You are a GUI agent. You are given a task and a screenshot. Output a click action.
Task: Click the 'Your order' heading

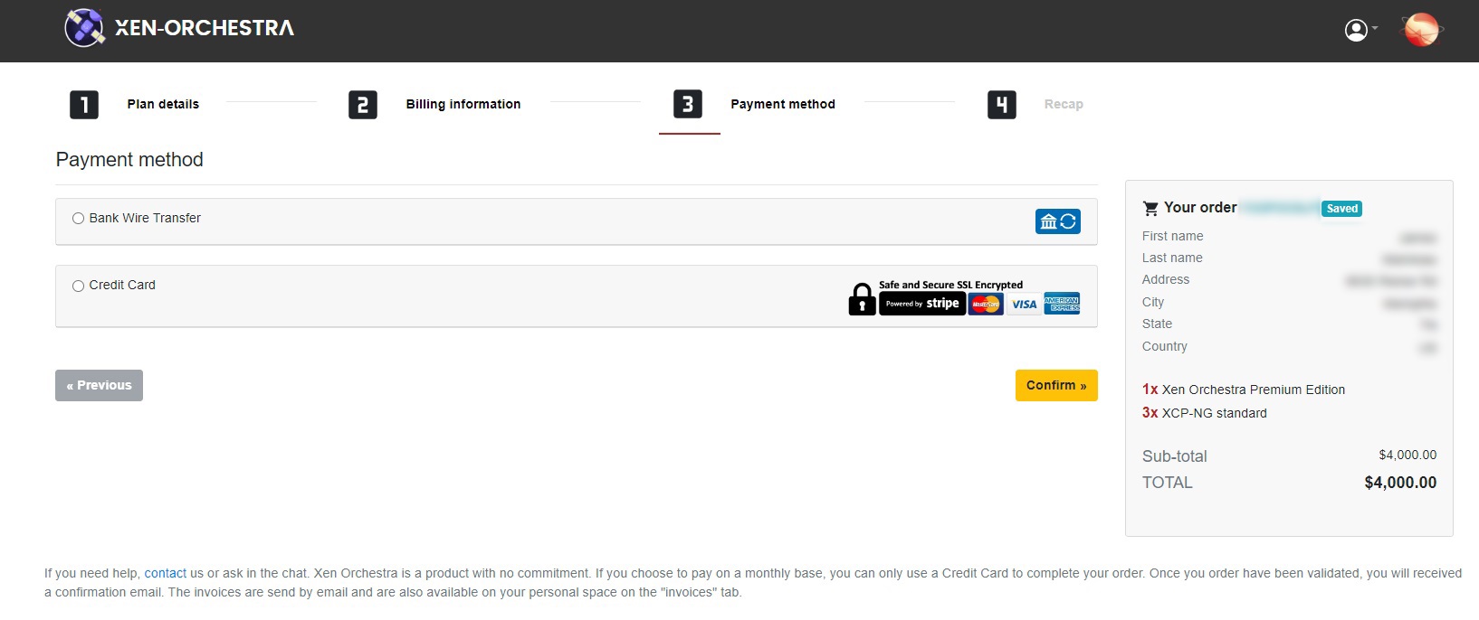pyautogui.click(x=1200, y=208)
